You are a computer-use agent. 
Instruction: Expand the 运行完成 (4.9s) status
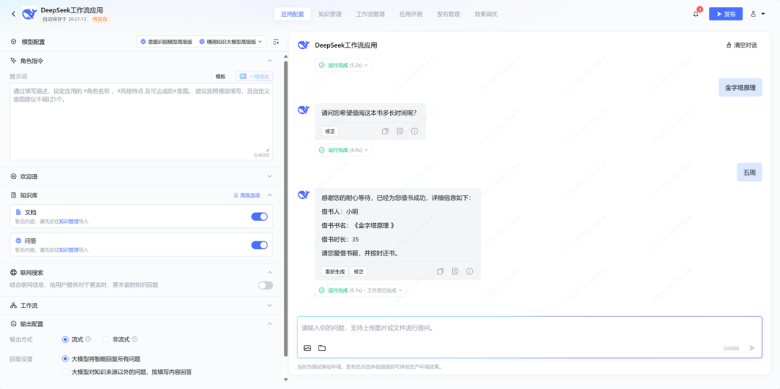(343, 150)
